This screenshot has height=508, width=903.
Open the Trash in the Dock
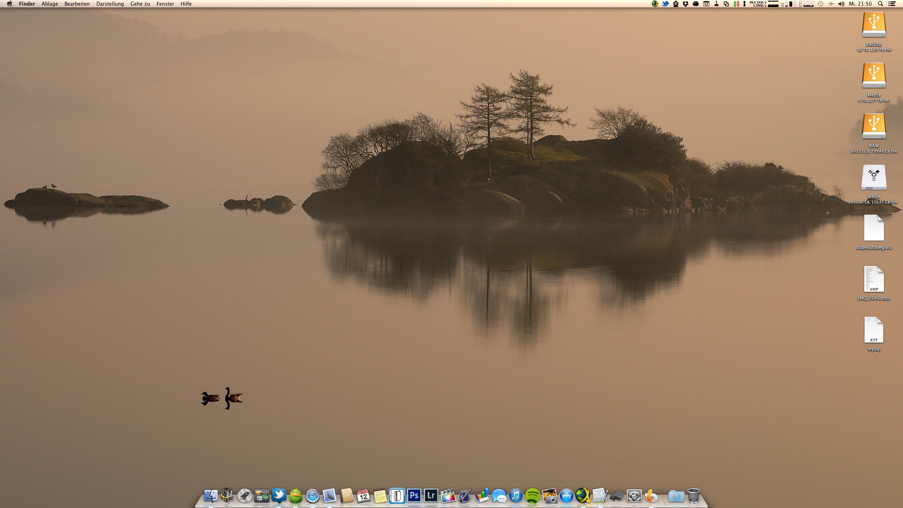[693, 496]
